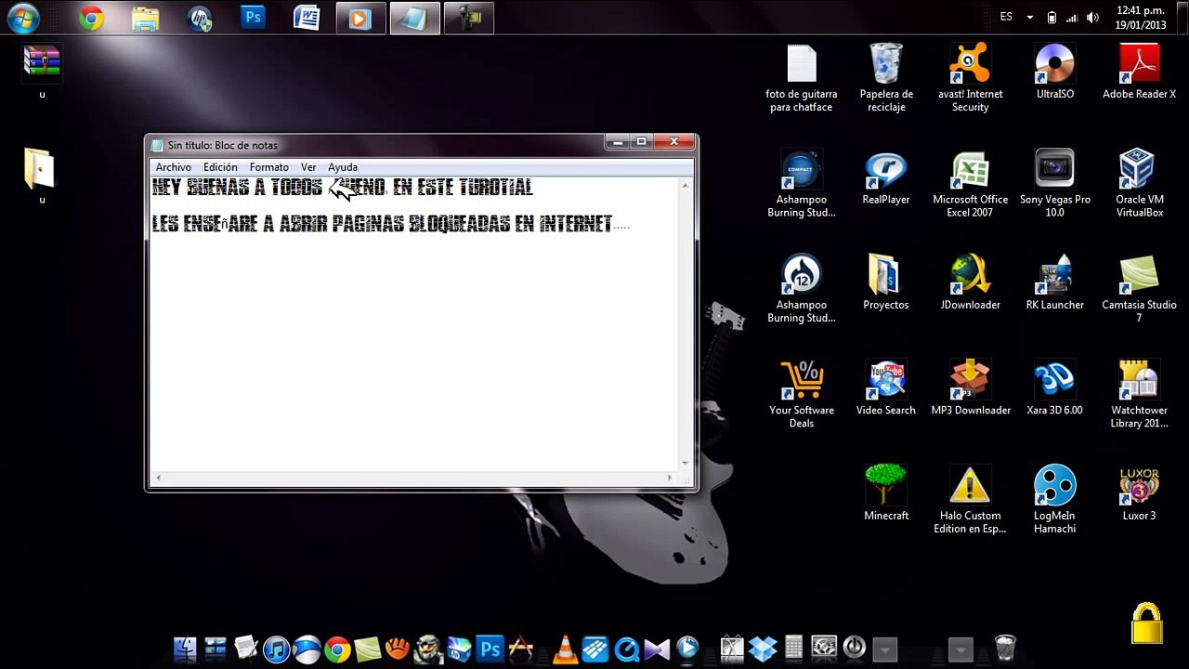Open QuickTime Player in the dock
This screenshot has width=1189, height=669.
pos(627,649)
